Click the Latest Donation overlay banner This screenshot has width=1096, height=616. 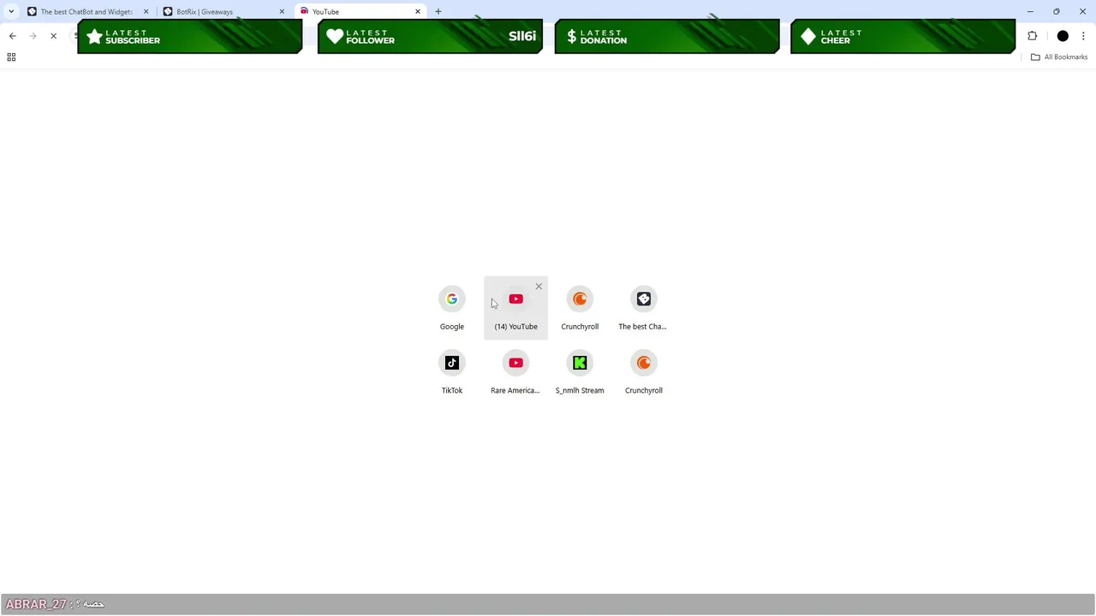(x=667, y=37)
